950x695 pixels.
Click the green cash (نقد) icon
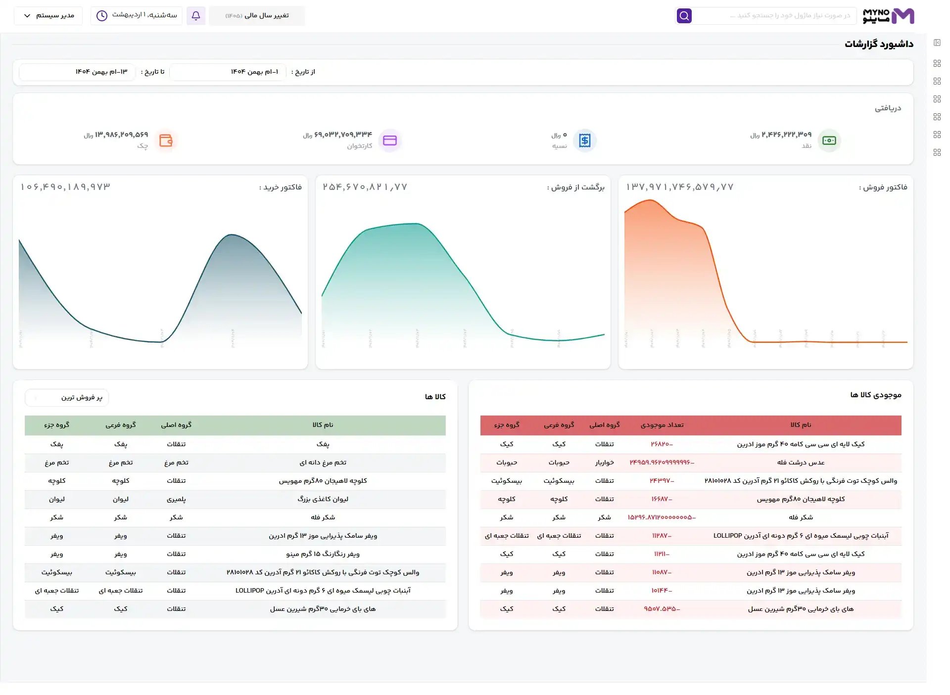[829, 140]
